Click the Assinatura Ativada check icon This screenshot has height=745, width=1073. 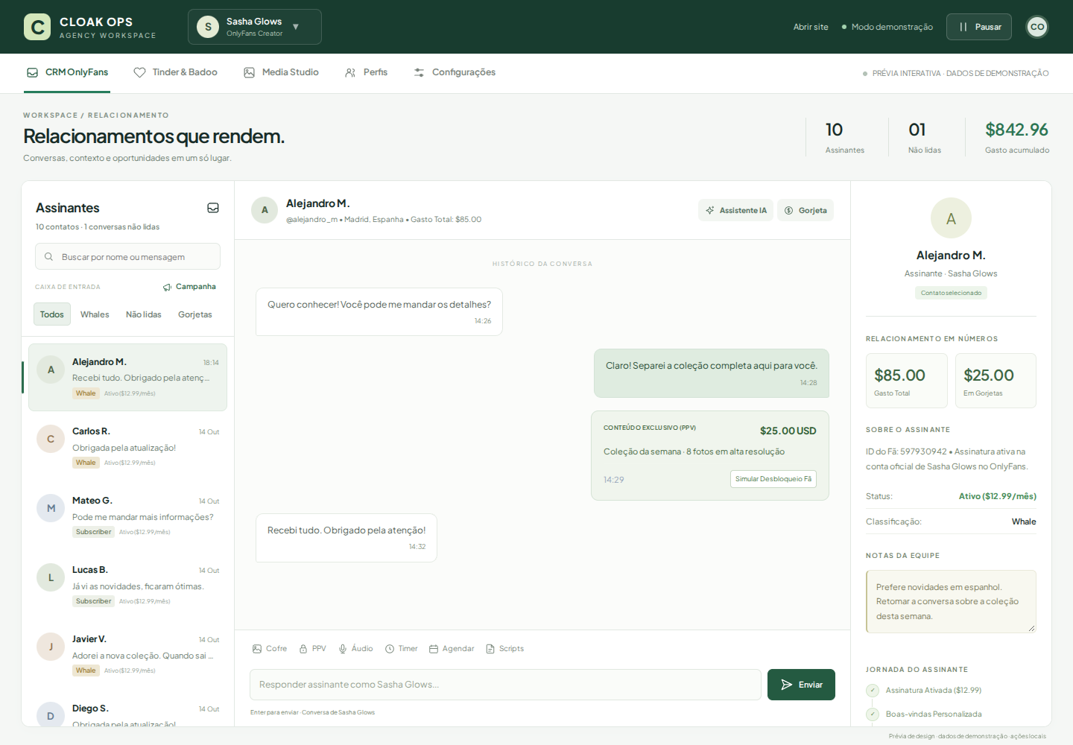[x=873, y=691]
